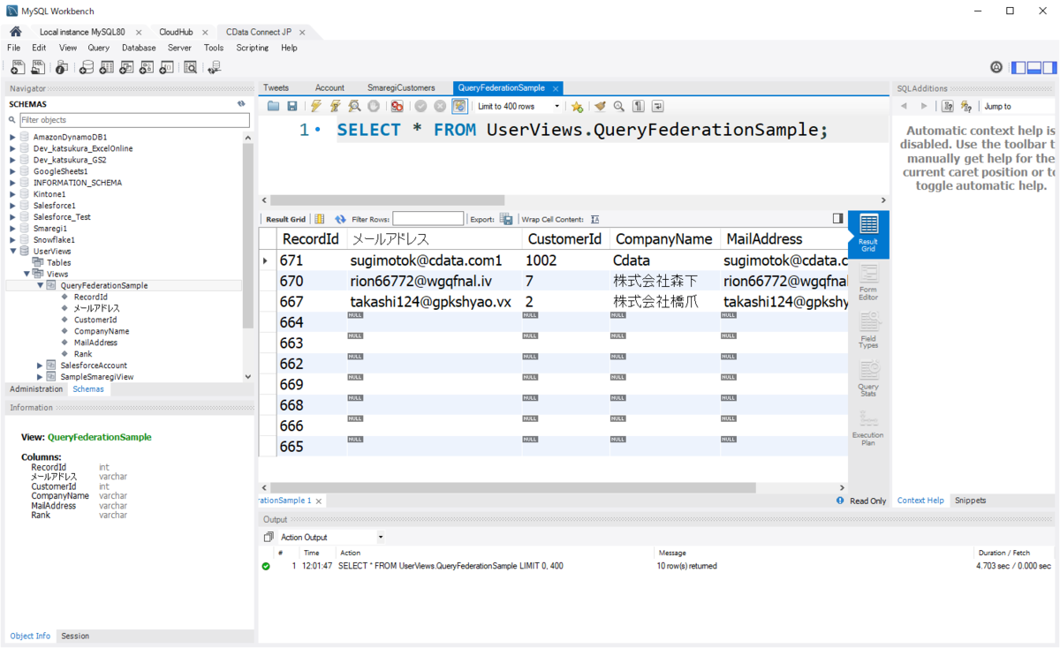This screenshot has height=648, width=1060.
Task: Open find panel magnifier icon in editor
Action: 619,106
